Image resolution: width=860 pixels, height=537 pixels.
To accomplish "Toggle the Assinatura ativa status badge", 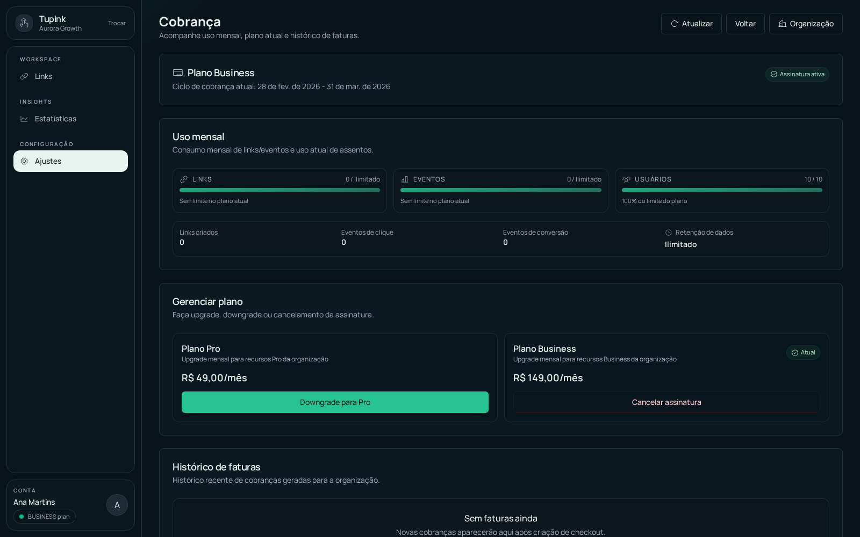I will (x=797, y=74).
